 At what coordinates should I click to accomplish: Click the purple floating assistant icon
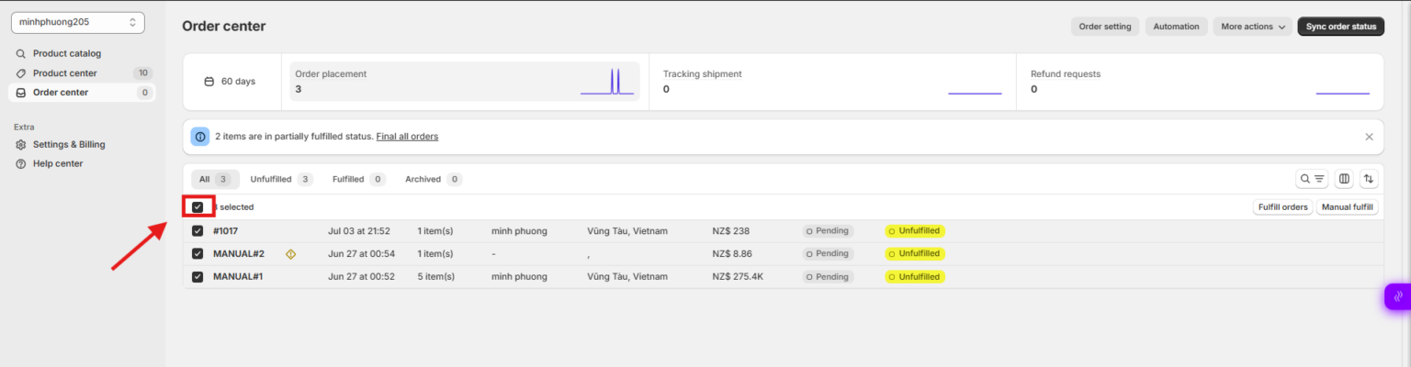pos(1397,296)
